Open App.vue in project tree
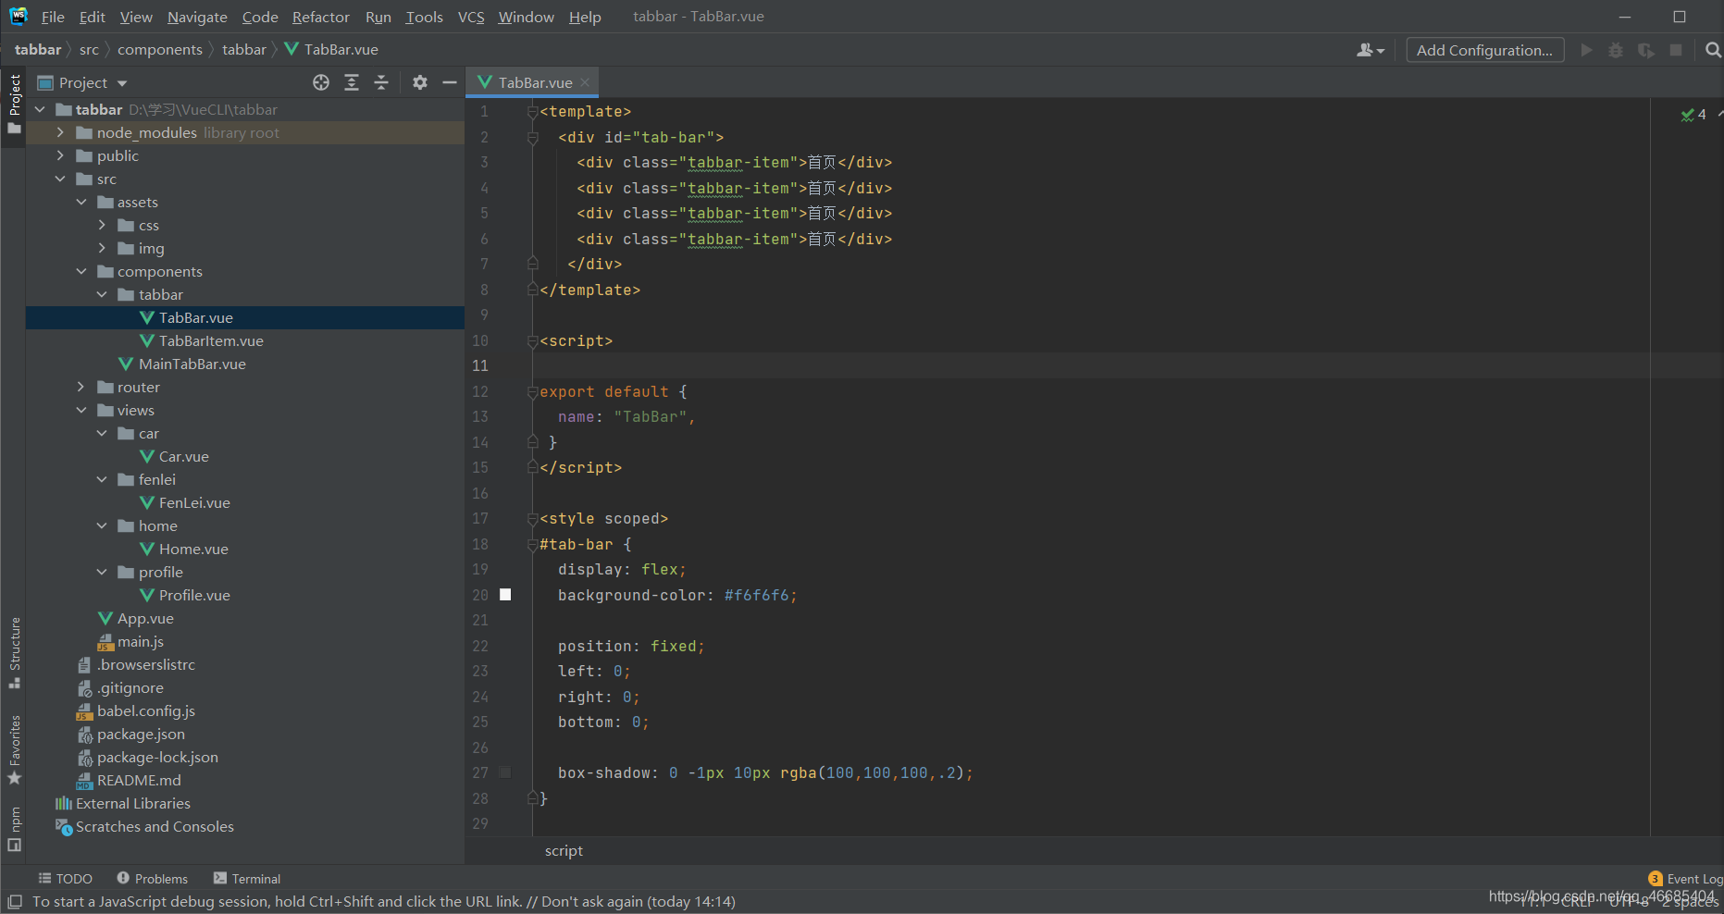The image size is (1724, 914). point(145,618)
